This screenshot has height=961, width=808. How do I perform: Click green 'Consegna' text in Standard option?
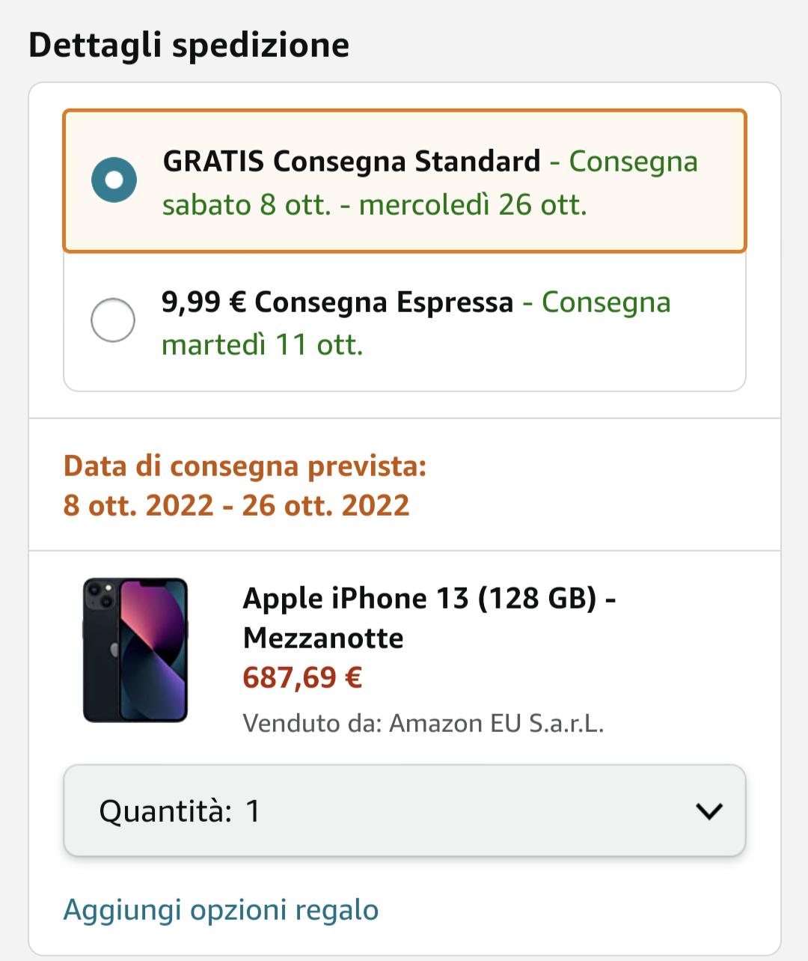633,162
